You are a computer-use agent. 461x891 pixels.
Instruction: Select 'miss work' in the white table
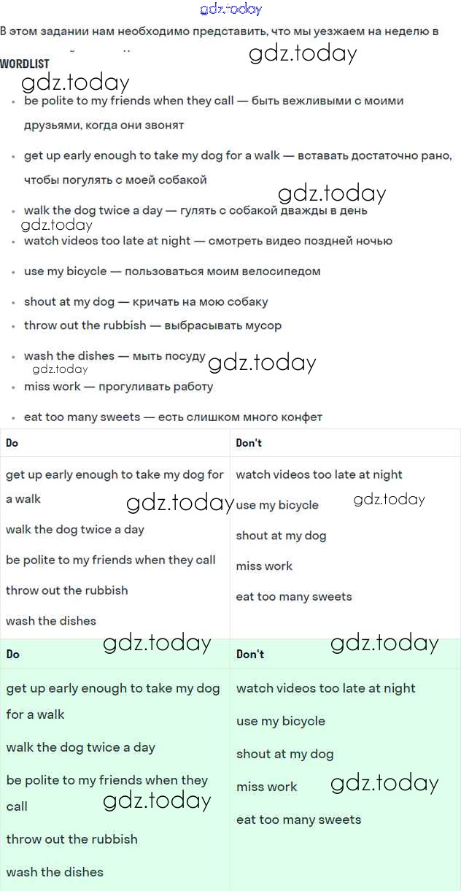tap(264, 566)
